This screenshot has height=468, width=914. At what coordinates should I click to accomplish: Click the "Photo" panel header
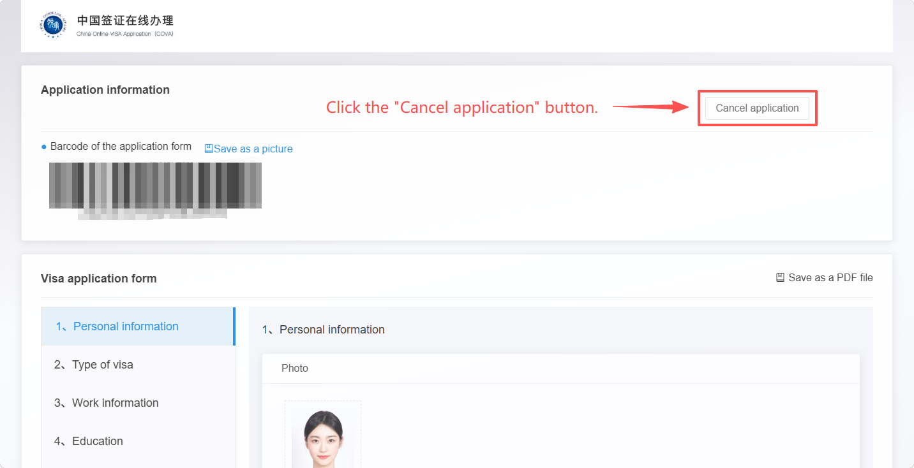click(295, 368)
